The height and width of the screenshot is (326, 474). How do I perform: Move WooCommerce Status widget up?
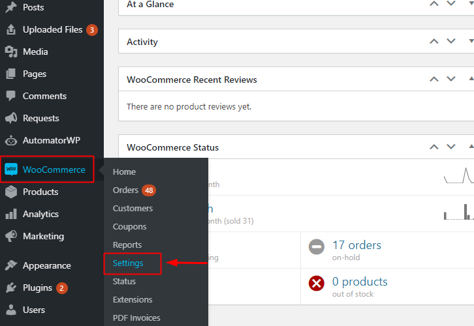click(x=434, y=147)
